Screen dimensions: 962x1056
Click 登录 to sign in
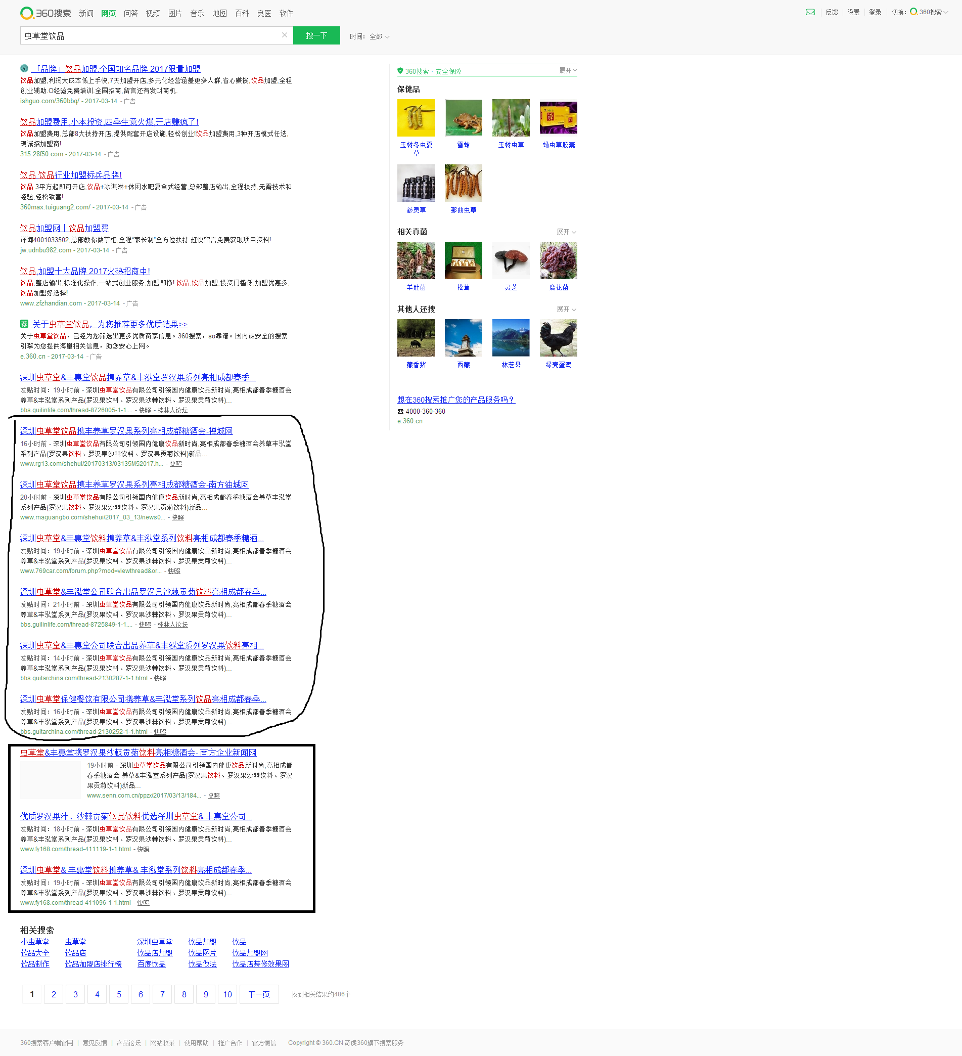(x=875, y=12)
